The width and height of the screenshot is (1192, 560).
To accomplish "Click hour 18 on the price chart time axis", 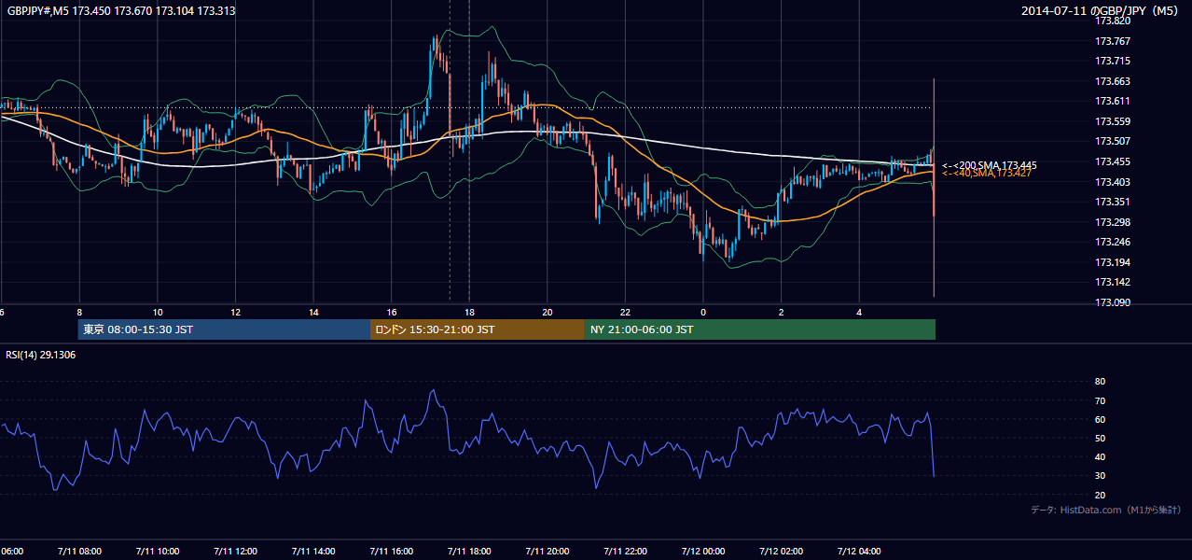I will coord(470,312).
